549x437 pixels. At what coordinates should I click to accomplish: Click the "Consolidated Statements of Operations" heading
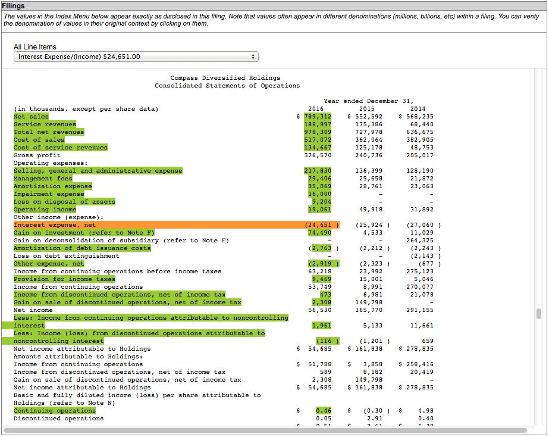point(228,86)
